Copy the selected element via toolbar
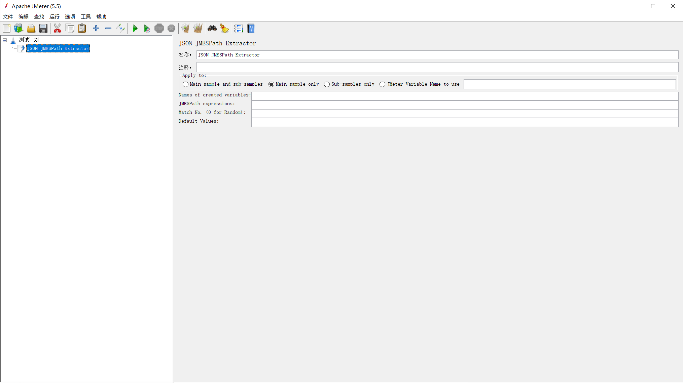 tap(70, 29)
